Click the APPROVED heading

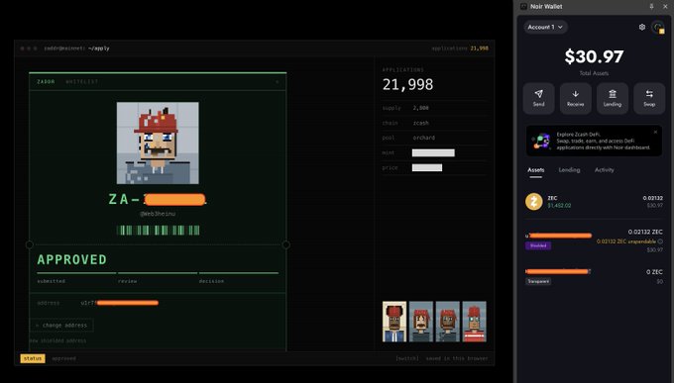(71, 259)
